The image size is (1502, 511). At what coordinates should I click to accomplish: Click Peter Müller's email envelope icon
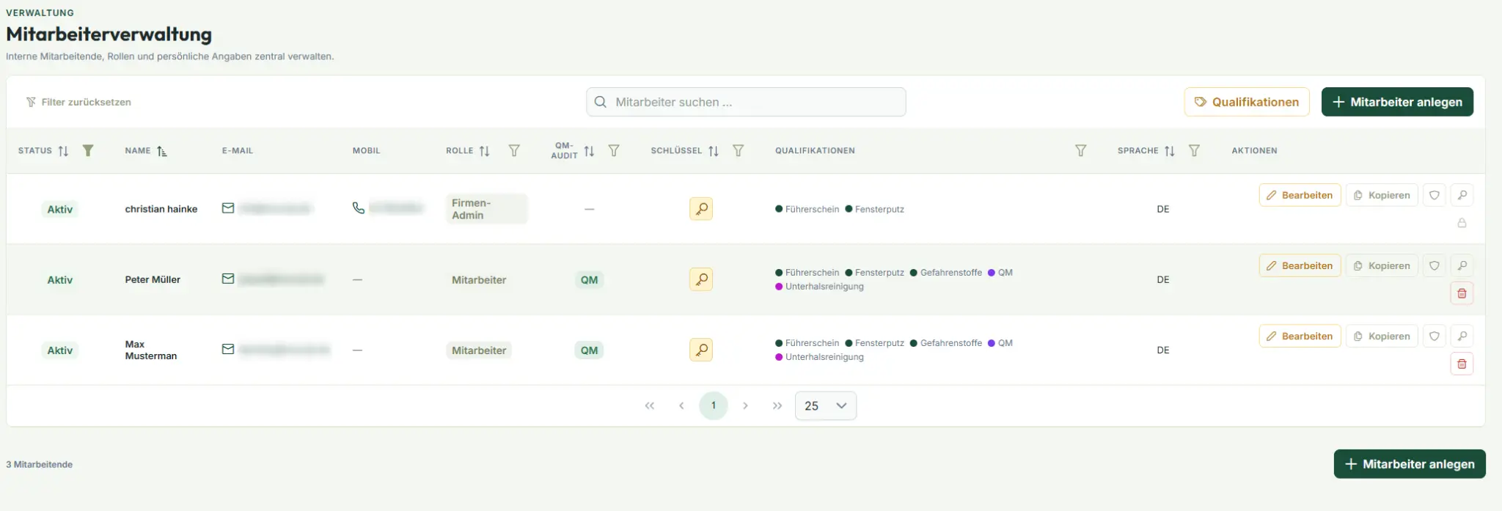click(228, 279)
